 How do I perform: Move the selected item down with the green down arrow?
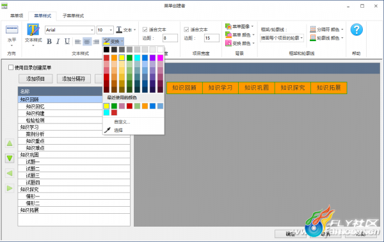click(x=10, y=158)
